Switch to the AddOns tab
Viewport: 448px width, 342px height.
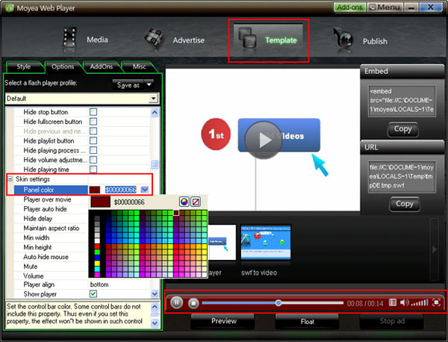pos(102,66)
